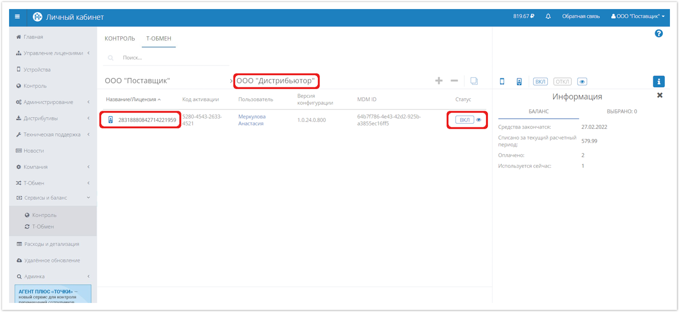Click the blue information panel icon
The width and height of the screenshot is (679, 312).
[658, 81]
